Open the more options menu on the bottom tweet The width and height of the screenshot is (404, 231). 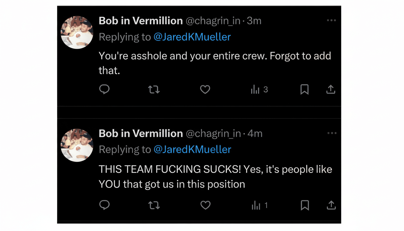coord(331,133)
